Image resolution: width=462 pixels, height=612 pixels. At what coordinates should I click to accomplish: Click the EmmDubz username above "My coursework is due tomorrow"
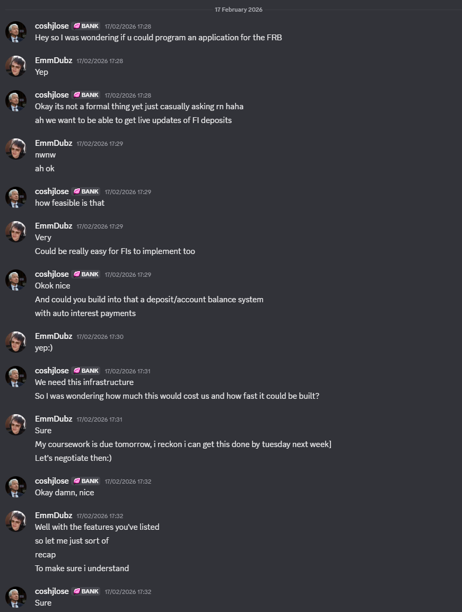tap(54, 419)
